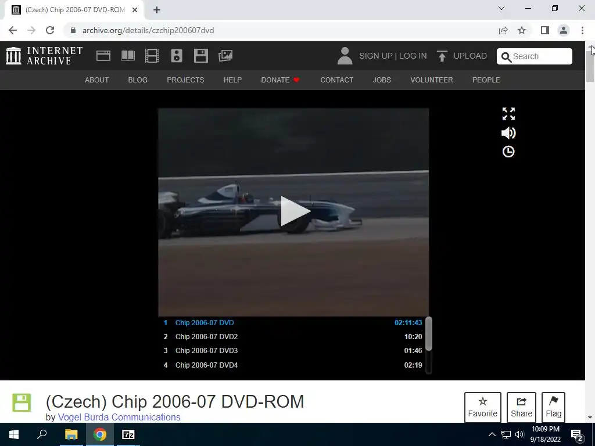Open the DONATE menu item
This screenshot has height=446, width=595.
click(x=275, y=80)
